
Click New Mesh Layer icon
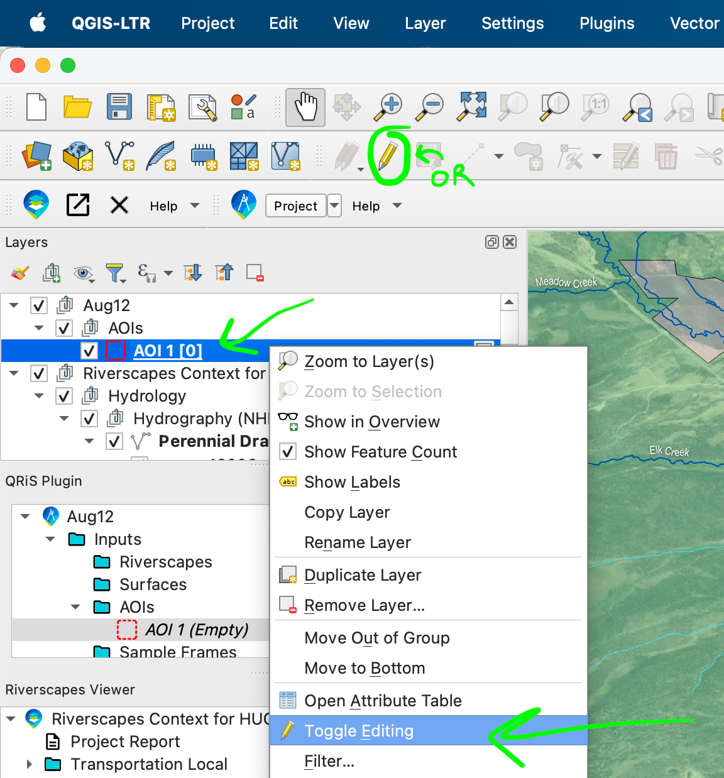244,156
